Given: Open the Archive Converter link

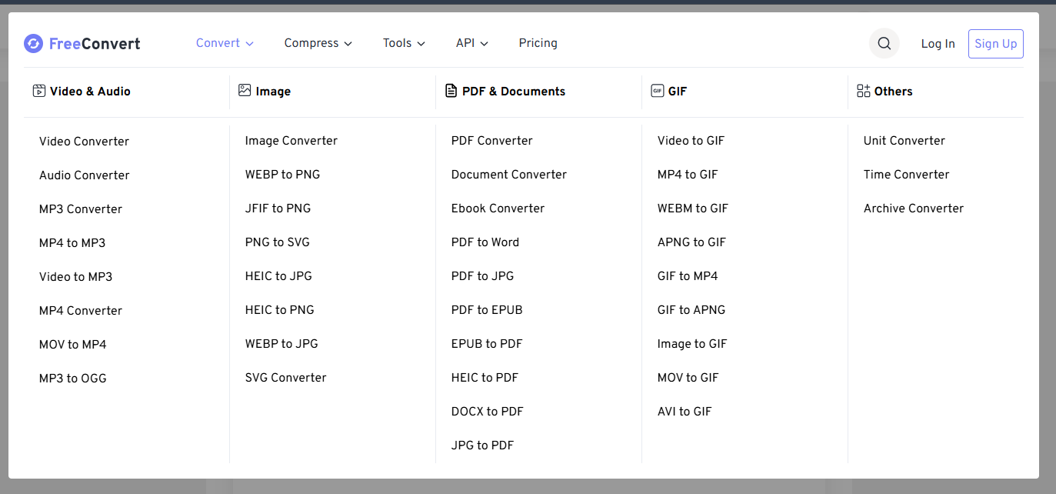Looking at the screenshot, I should tap(913, 209).
